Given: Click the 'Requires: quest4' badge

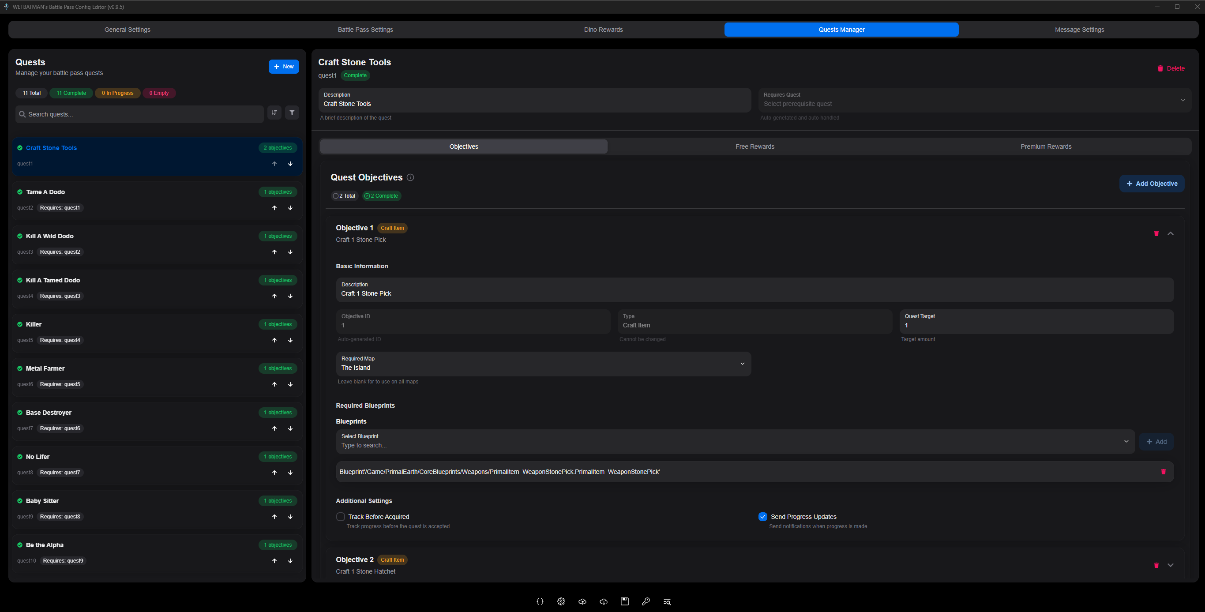Looking at the screenshot, I should (60, 340).
